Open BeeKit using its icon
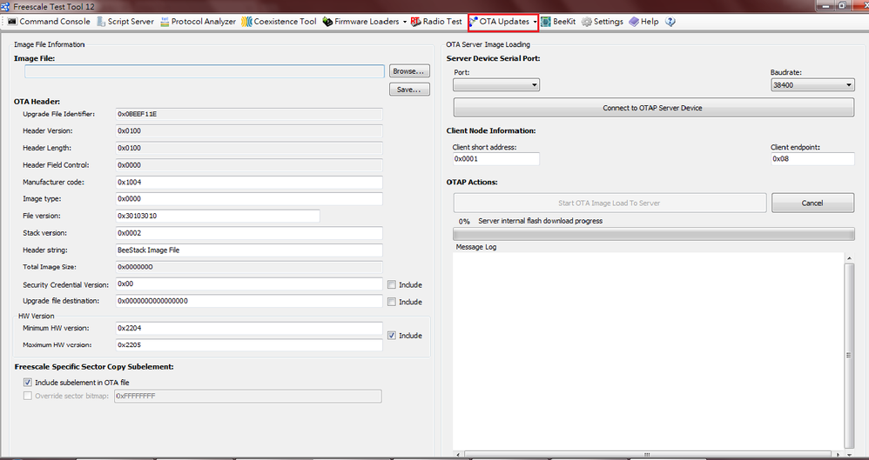This screenshot has height=460, width=869. (546, 22)
